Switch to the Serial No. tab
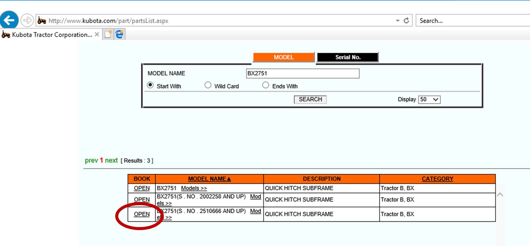This screenshot has height=246, width=530. click(348, 57)
